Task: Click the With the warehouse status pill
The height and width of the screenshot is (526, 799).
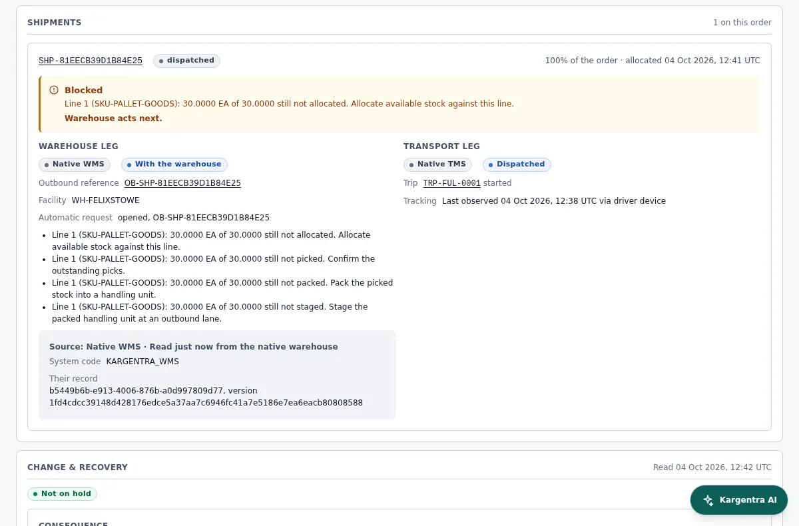Action: pos(174,164)
